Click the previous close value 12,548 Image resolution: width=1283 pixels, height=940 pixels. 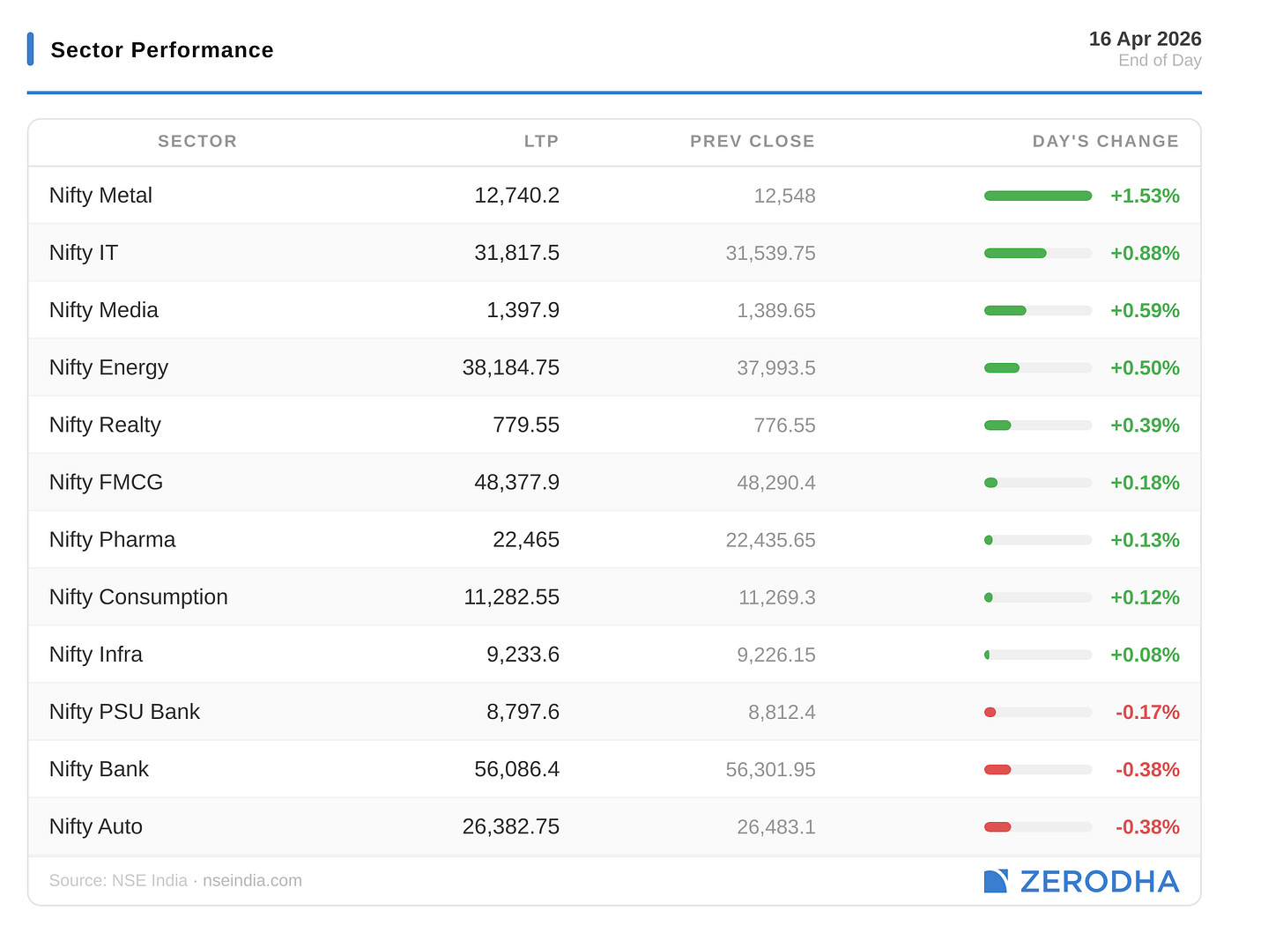(x=784, y=196)
